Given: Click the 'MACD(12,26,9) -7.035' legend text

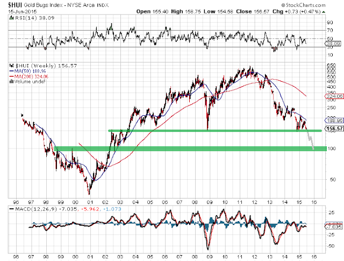Looking at the screenshot, I should pyautogui.click(x=46, y=209).
